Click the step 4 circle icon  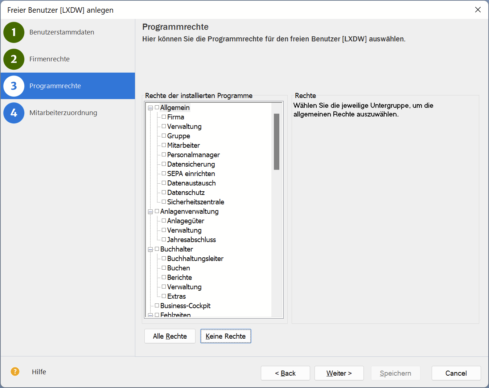click(x=14, y=113)
